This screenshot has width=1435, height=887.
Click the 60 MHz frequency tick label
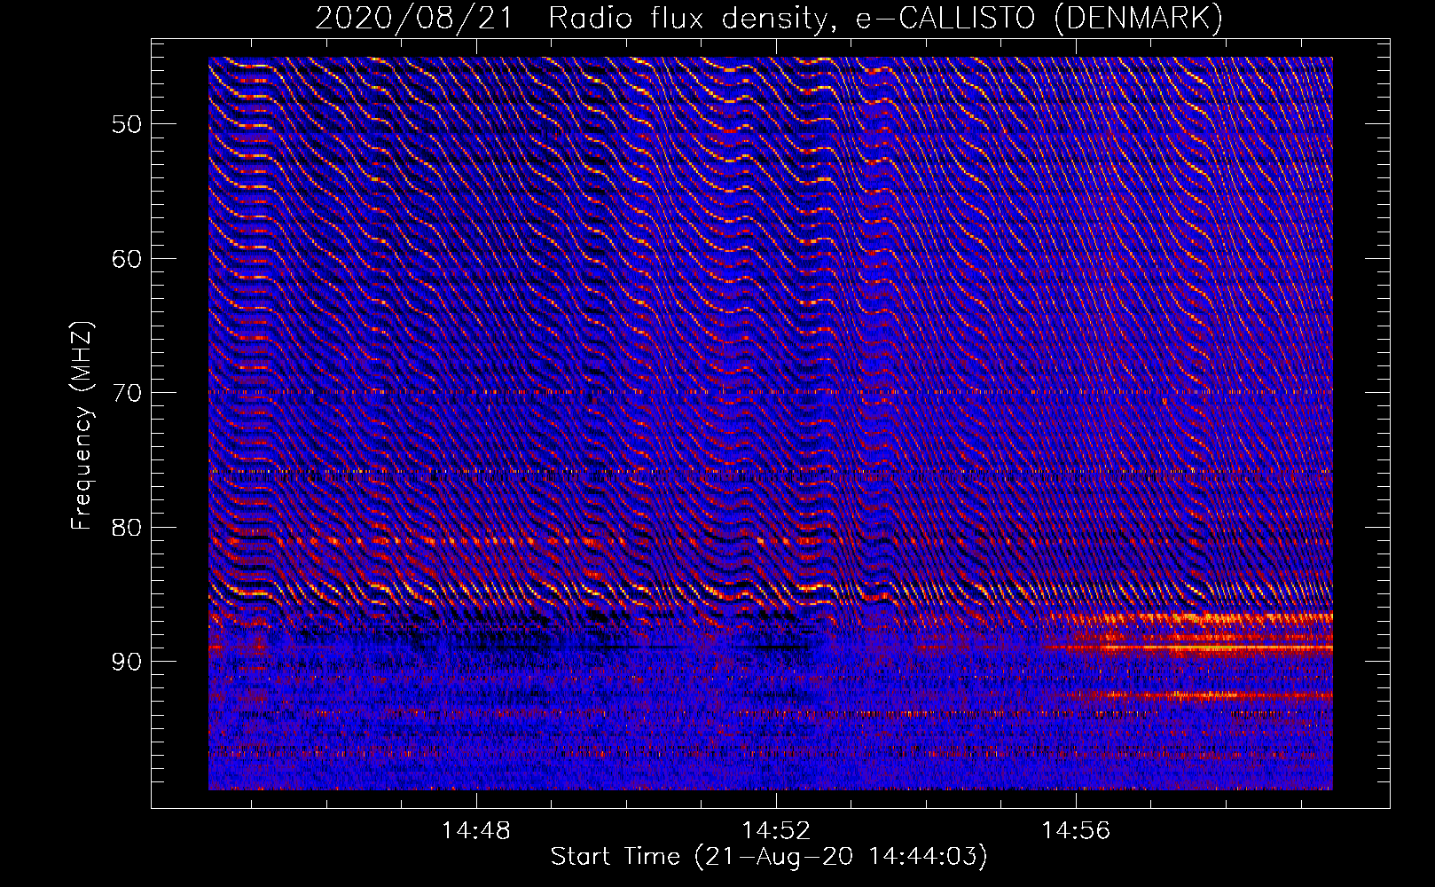click(x=126, y=259)
